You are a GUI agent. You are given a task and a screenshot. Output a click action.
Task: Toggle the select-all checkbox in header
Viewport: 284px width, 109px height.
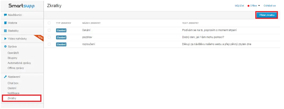(49, 23)
